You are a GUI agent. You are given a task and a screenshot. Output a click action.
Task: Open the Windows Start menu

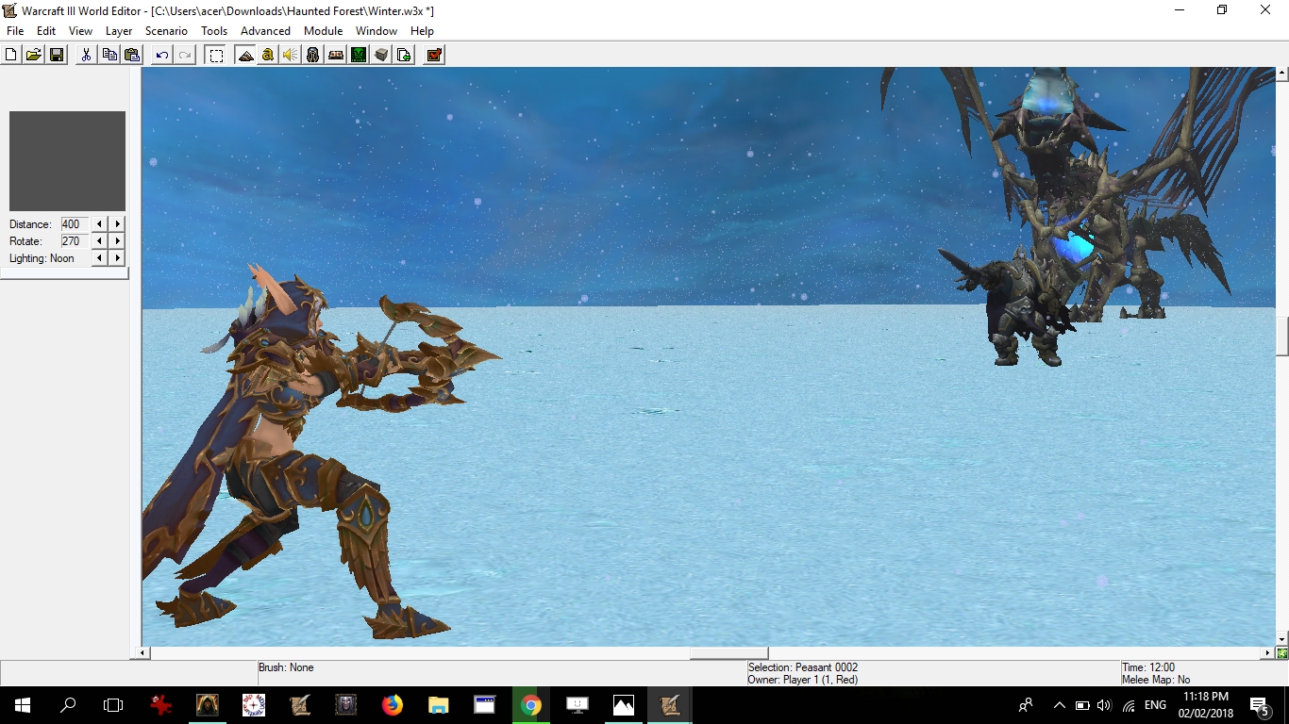click(23, 705)
